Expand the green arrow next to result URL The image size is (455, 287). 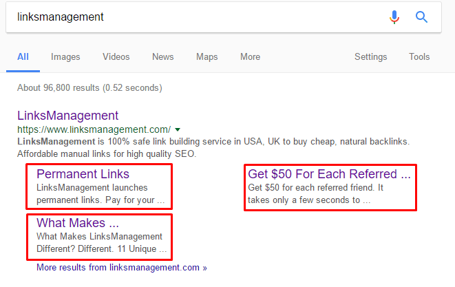pos(178,129)
